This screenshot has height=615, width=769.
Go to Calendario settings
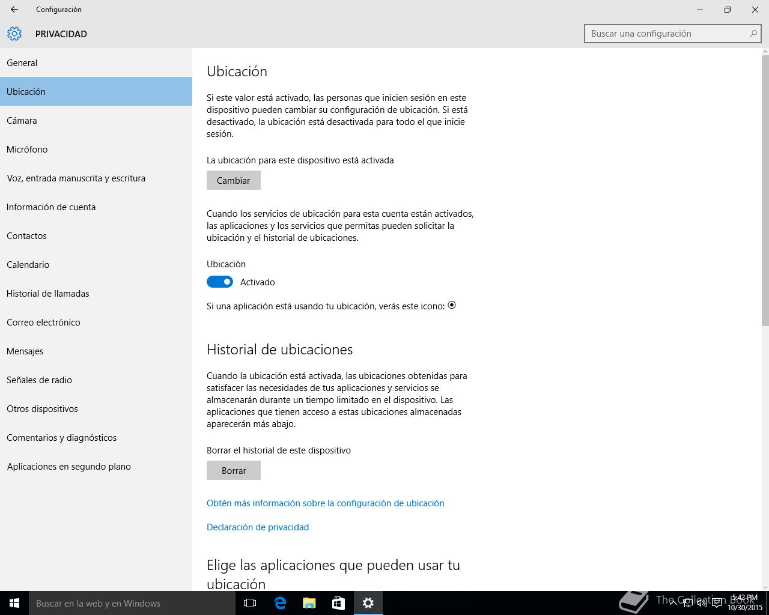[x=96, y=264]
